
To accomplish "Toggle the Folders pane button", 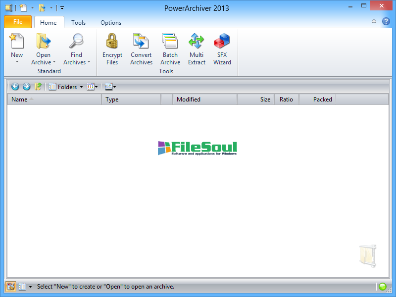I will (63, 87).
